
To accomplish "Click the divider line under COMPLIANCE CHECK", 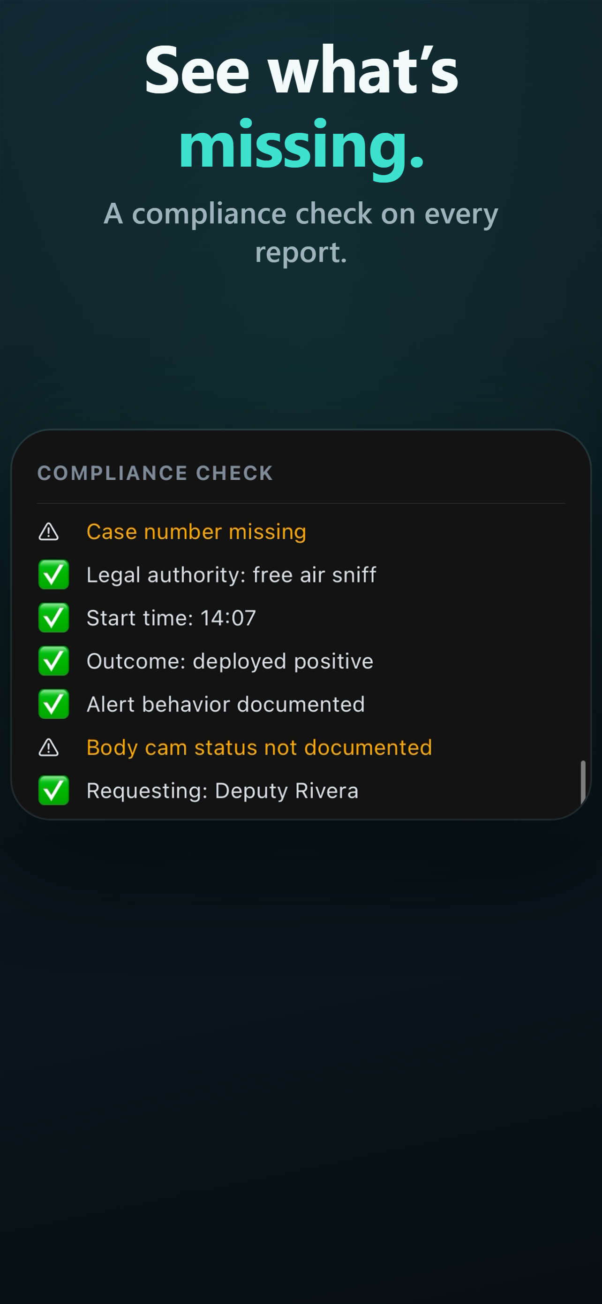I will 301,503.
